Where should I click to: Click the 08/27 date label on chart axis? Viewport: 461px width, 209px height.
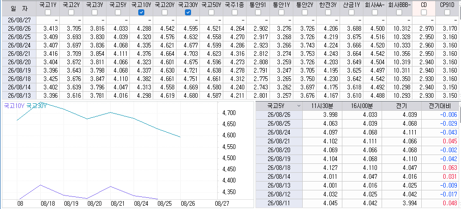(x=222, y=203)
